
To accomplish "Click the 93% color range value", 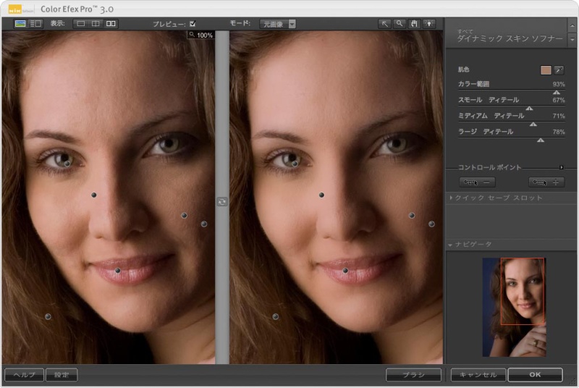I will click(558, 84).
